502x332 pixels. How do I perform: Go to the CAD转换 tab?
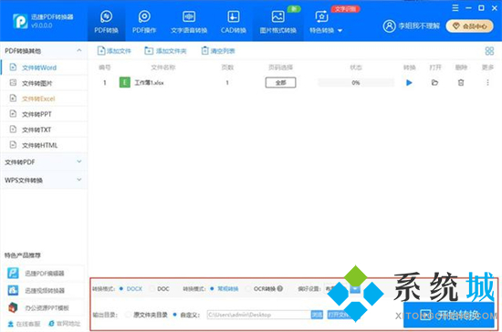(x=234, y=22)
